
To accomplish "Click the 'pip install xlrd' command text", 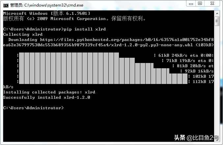I will (85, 29).
